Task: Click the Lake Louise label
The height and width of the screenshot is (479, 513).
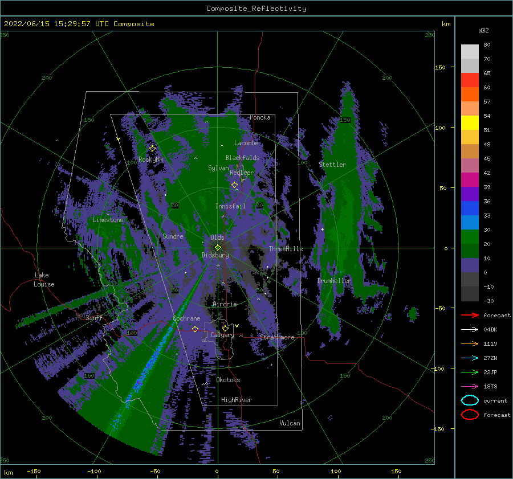Action: click(x=44, y=280)
